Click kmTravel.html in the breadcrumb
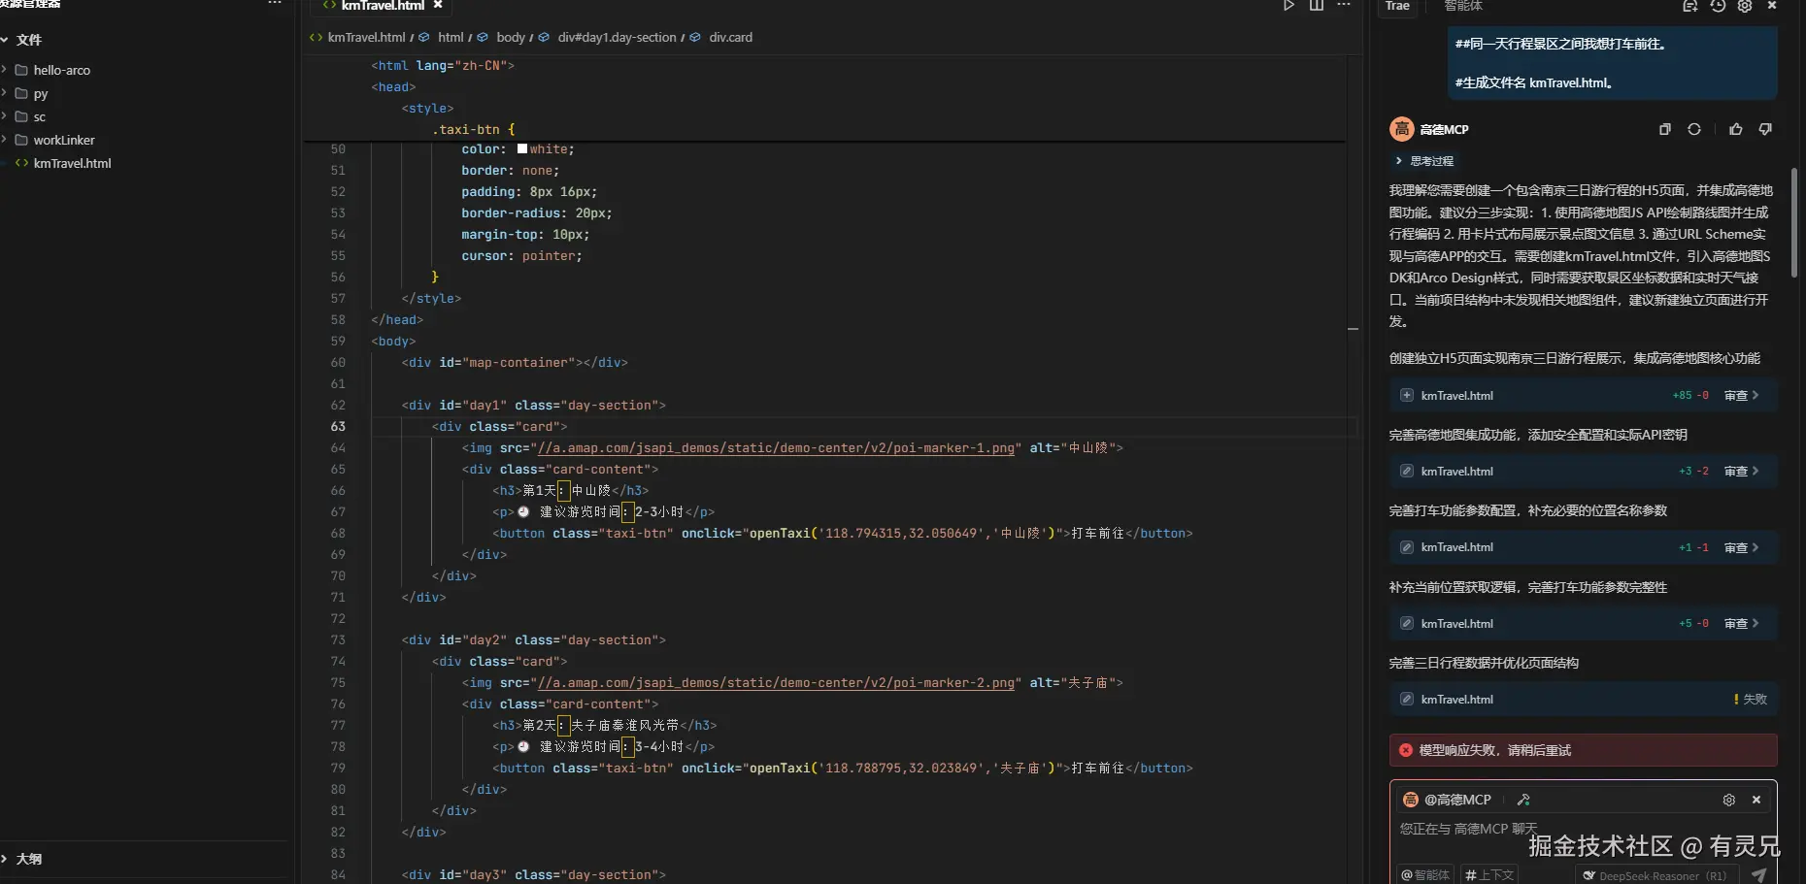 [366, 38]
